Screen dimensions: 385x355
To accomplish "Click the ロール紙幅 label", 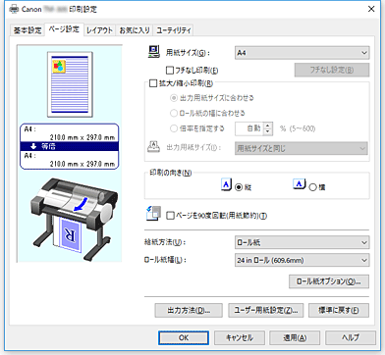I will coord(165,260).
